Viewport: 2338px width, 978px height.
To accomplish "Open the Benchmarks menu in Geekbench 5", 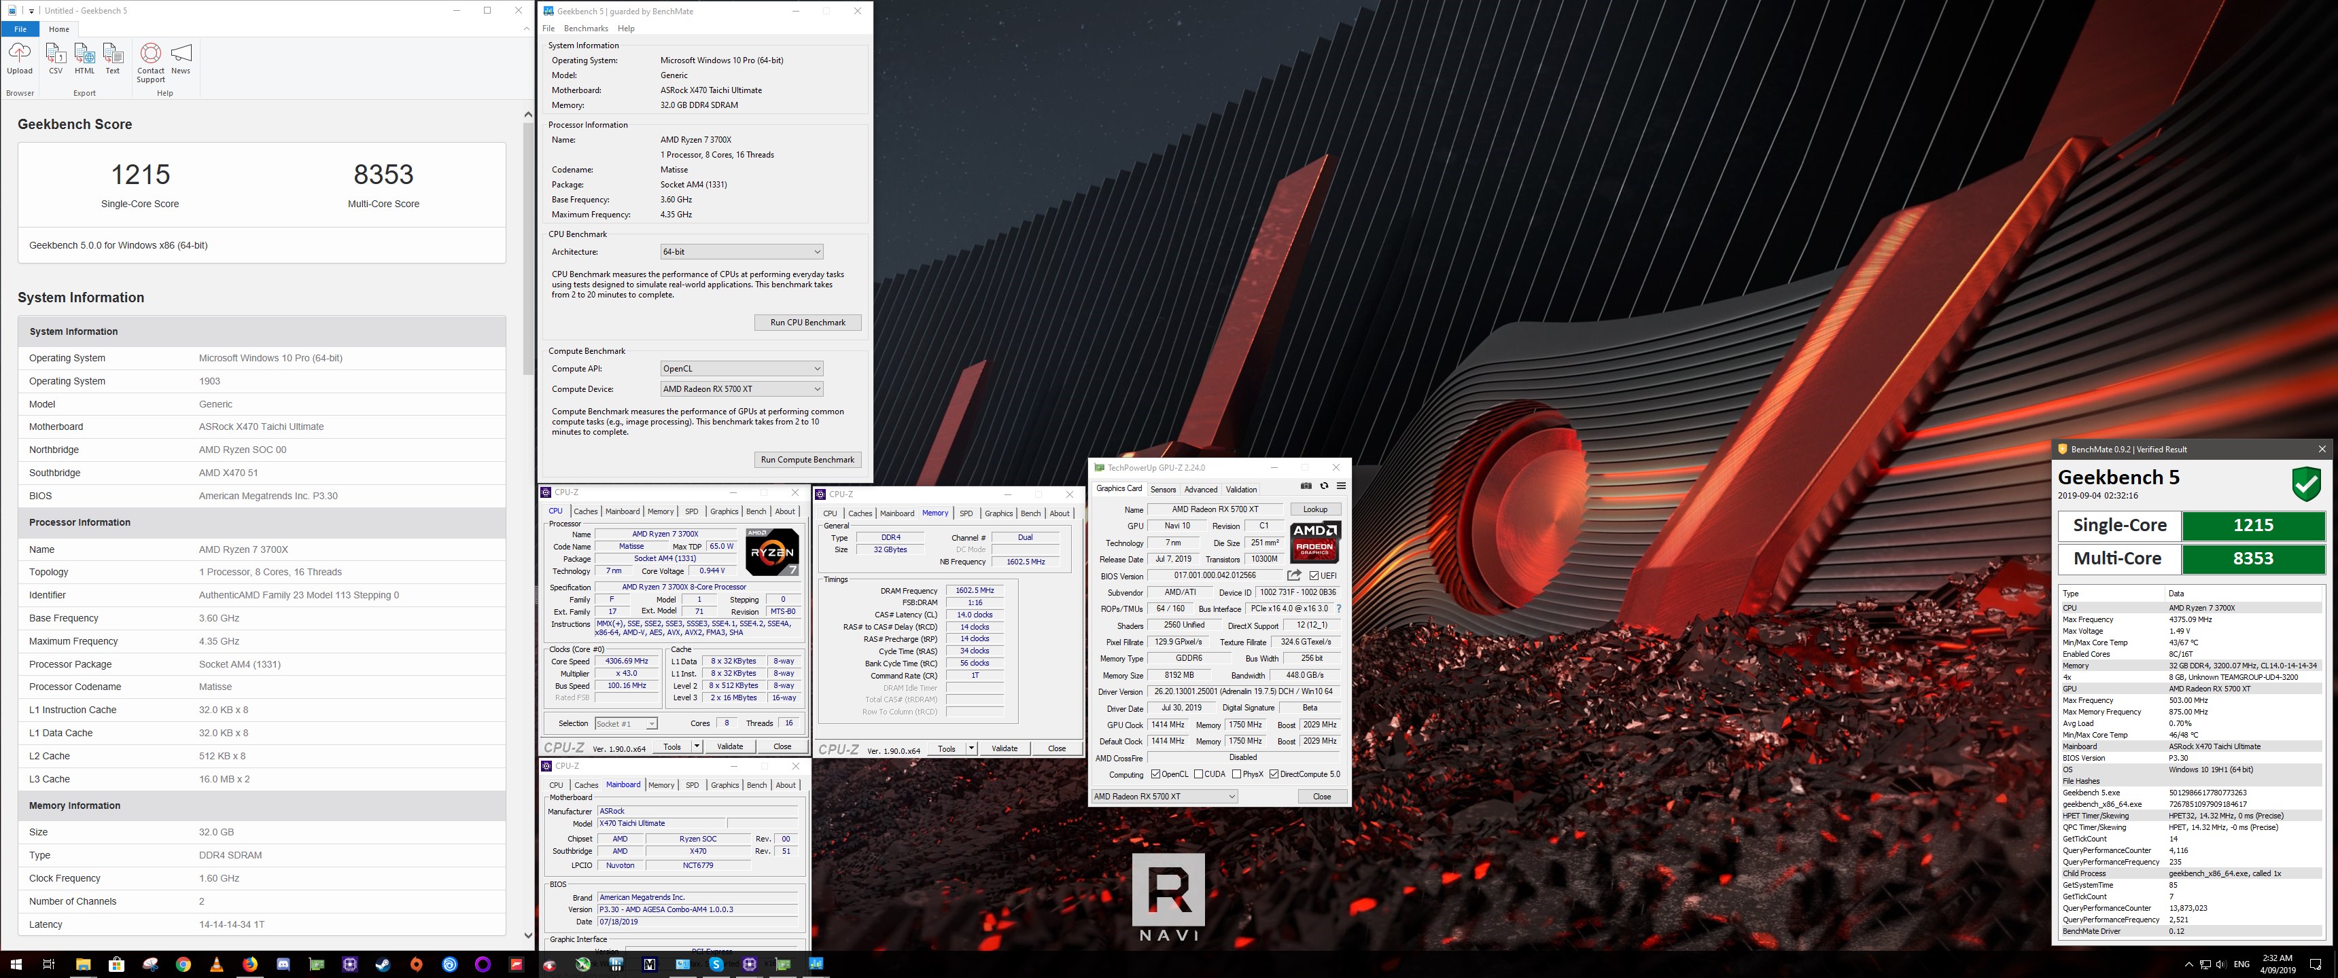I will [x=585, y=28].
